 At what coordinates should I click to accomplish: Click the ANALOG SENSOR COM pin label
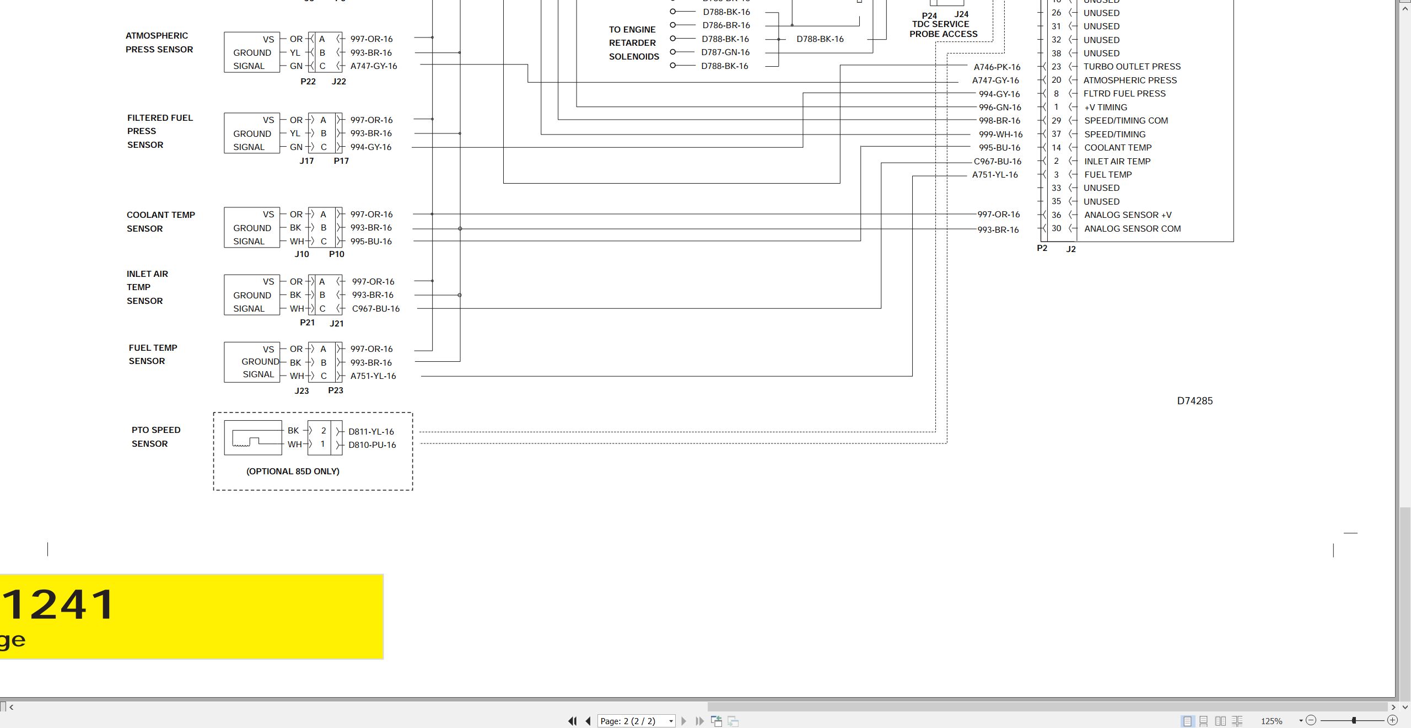click(1132, 229)
